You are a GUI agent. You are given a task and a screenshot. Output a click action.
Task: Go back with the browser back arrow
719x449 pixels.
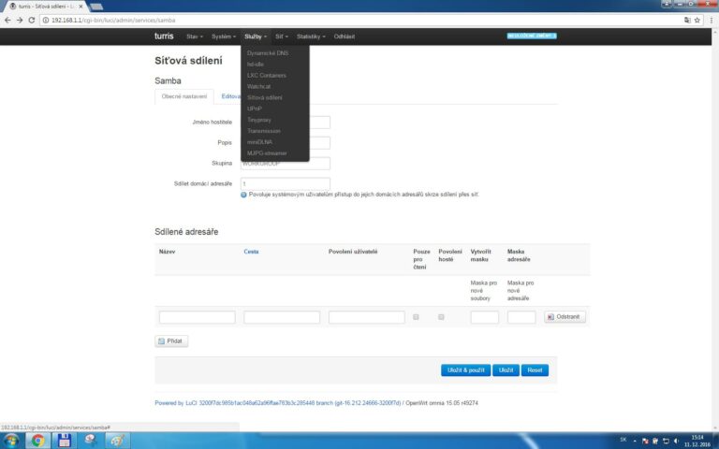tap(7, 21)
